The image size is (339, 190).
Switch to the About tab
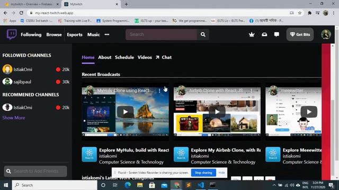[x=105, y=58]
